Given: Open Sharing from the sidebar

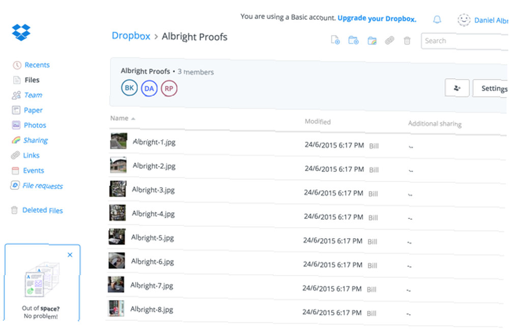Looking at the screenshot, I should coord(36,140).
